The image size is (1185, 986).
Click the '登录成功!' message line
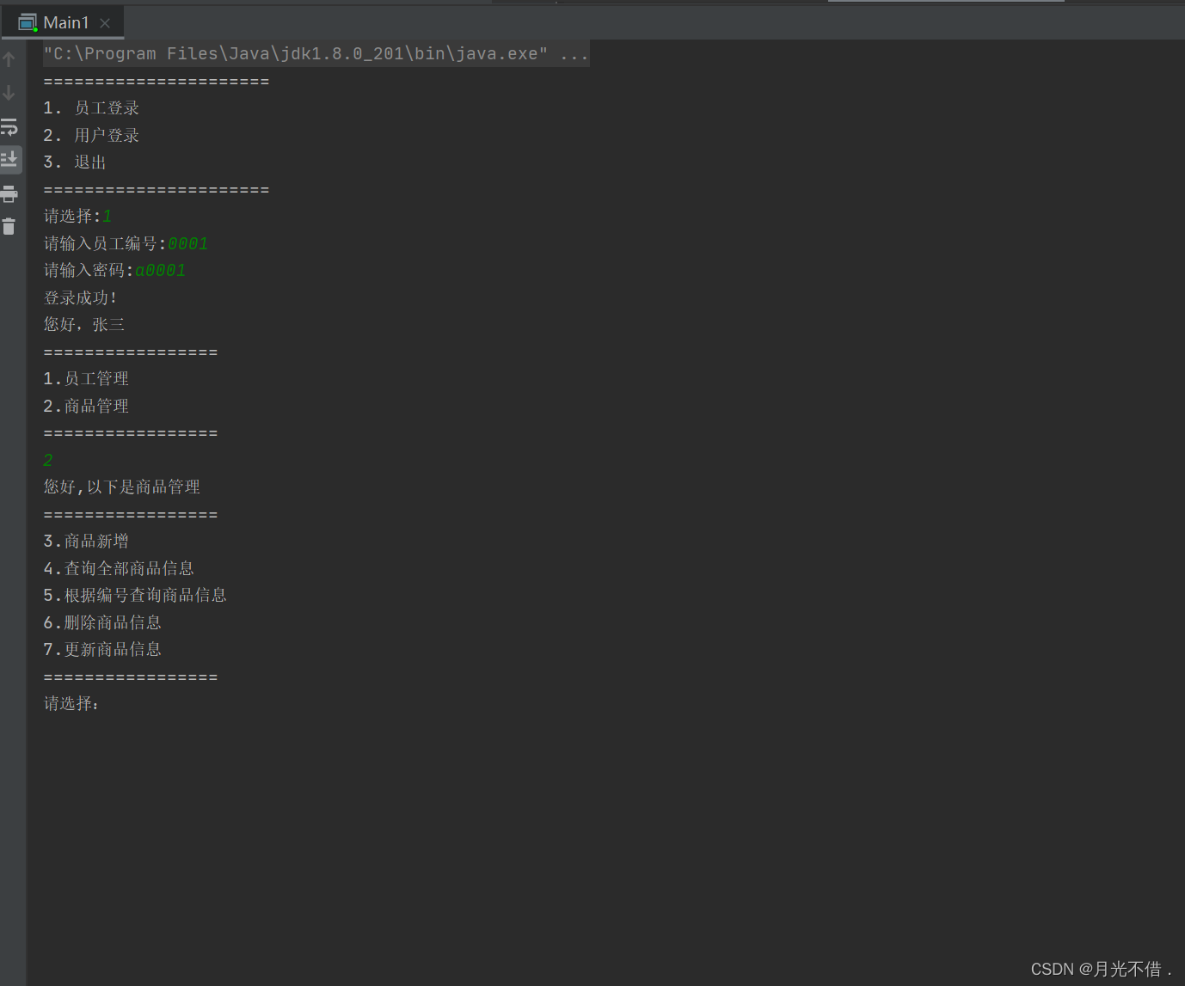coord(80,298)
